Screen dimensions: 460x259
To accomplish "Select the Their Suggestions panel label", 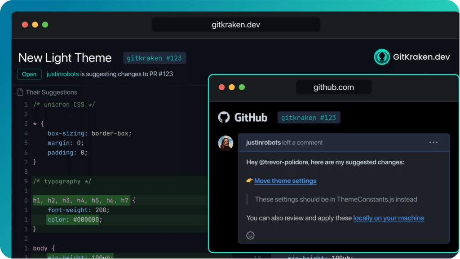I will 51,92.
